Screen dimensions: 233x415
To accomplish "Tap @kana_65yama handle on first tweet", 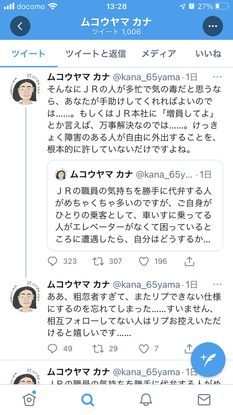I will coord(146,77).
